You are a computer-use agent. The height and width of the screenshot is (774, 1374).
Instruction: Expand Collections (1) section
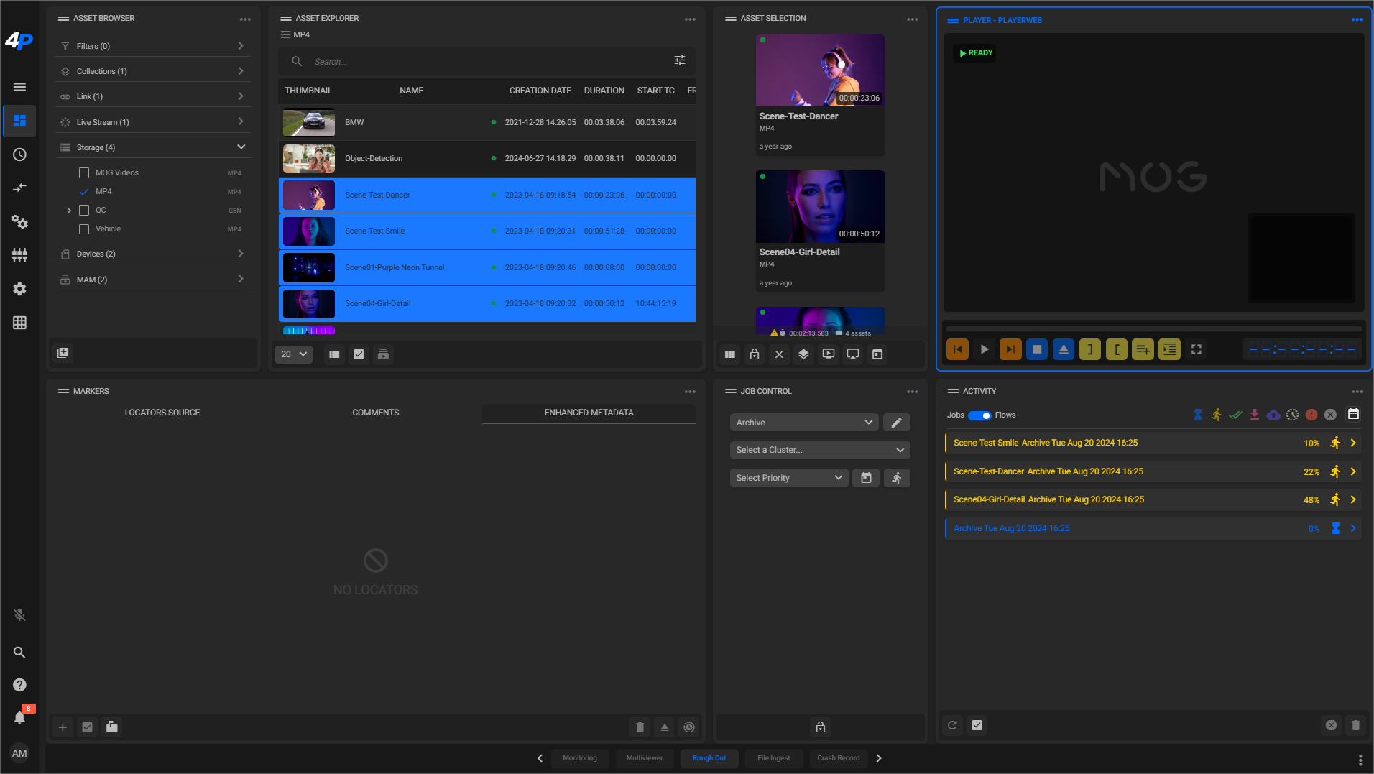pos(153,71)
